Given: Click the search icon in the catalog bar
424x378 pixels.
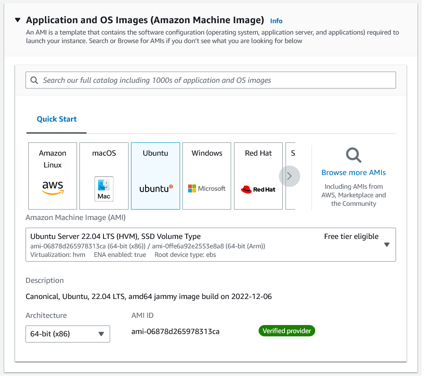Looking at the screenshot, I should coord(35,80).
